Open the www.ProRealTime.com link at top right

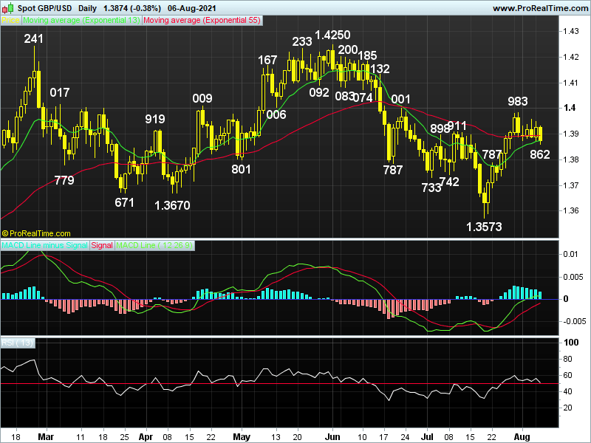tap(539, 8)
